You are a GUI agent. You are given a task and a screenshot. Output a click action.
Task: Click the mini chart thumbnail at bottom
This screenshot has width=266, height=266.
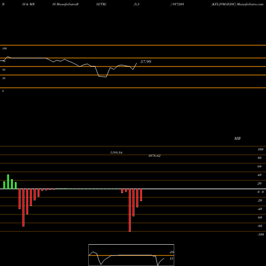coord(131,255)
